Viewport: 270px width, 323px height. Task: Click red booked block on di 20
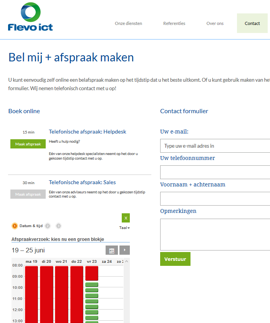coord(46,294)
